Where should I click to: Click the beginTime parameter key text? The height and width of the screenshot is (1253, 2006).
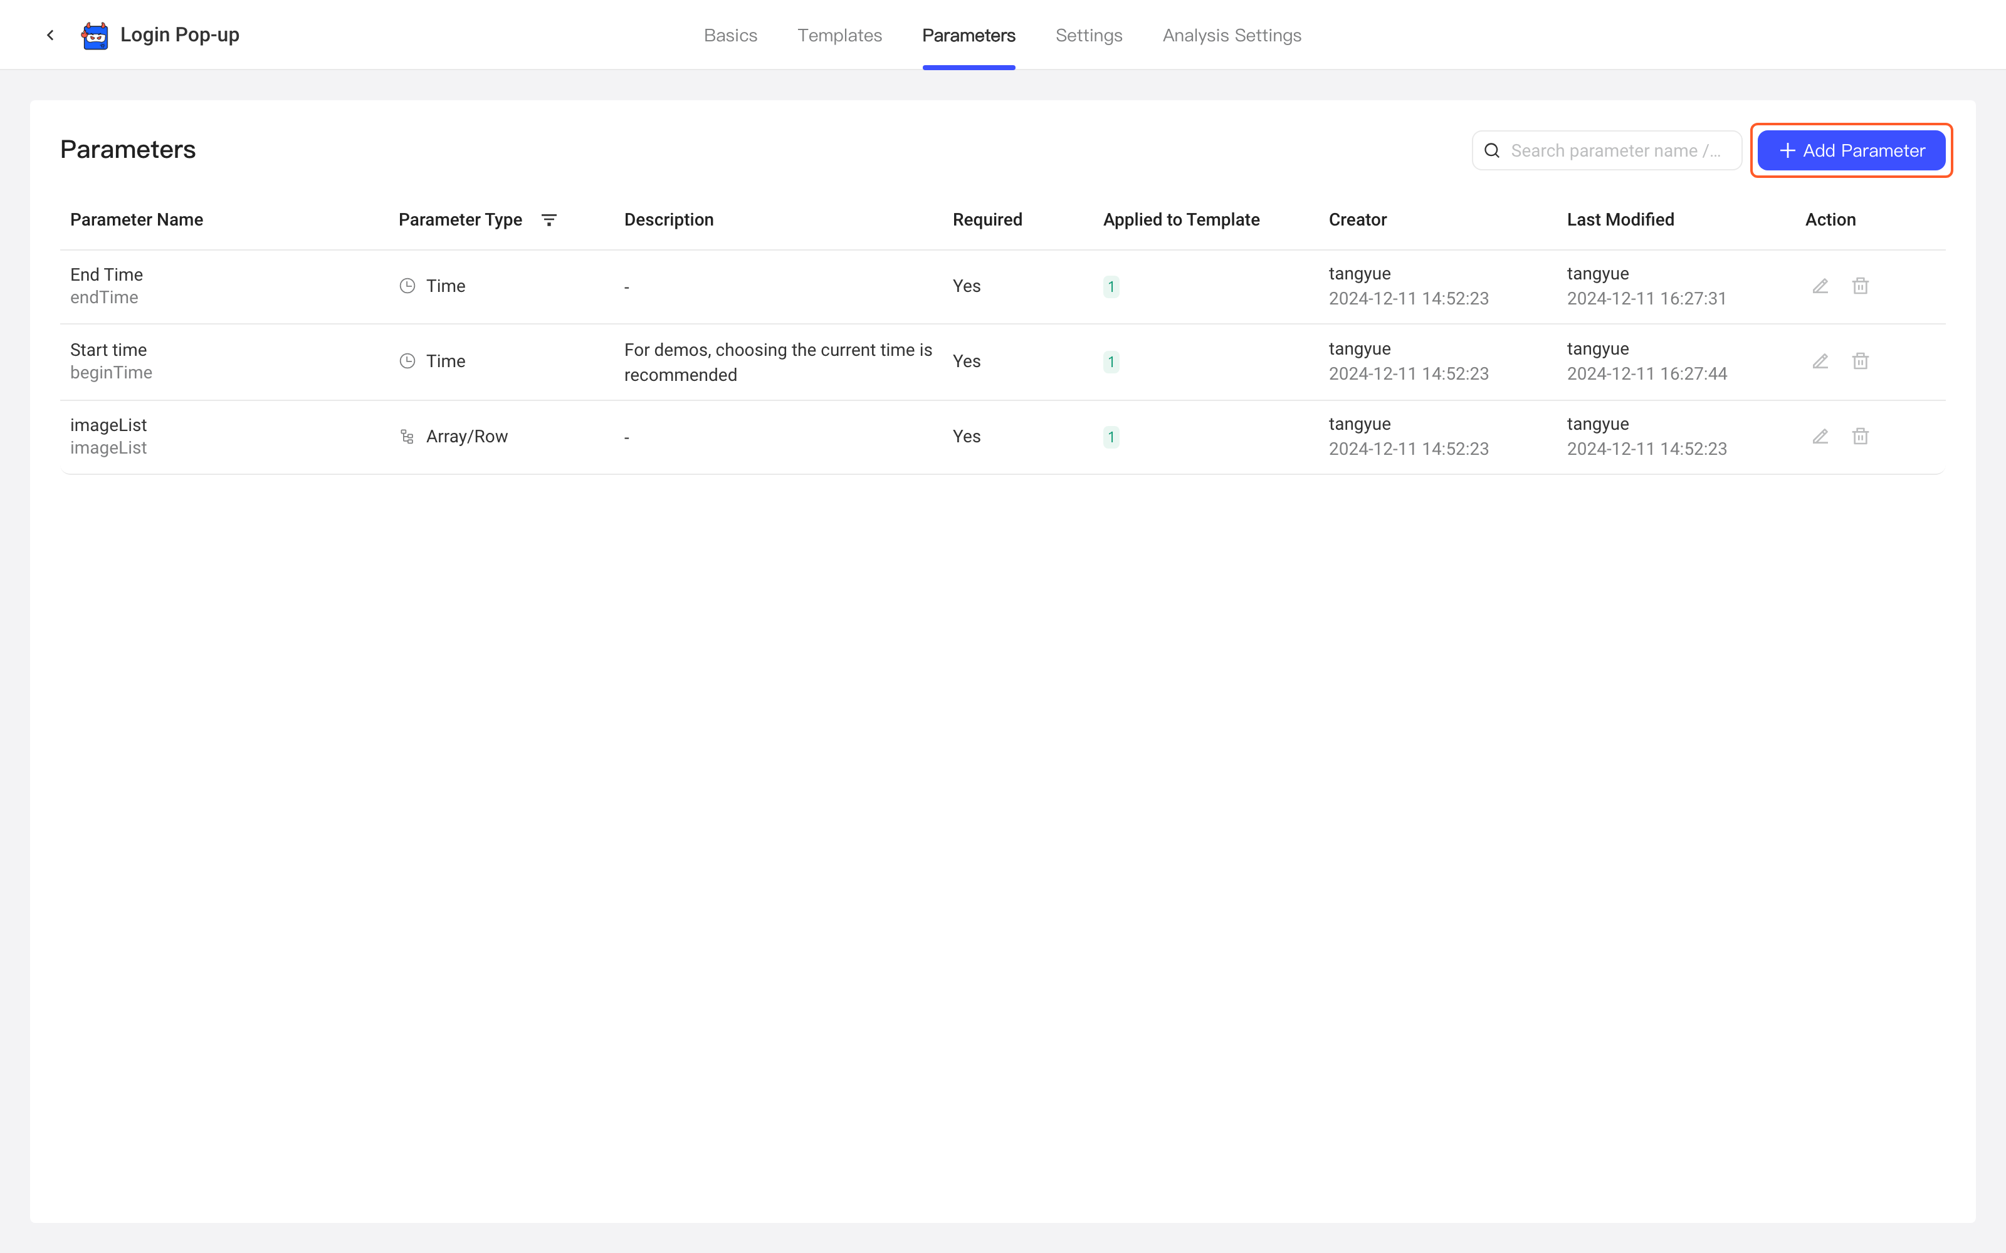click(111, 373)
